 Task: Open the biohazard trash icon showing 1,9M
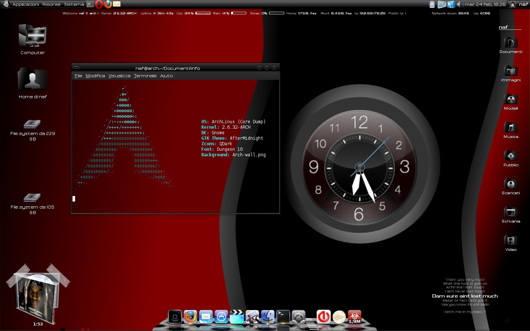click(354, 317)
